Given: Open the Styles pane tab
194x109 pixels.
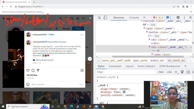Looking at the screenshot, I should [101, 66].
